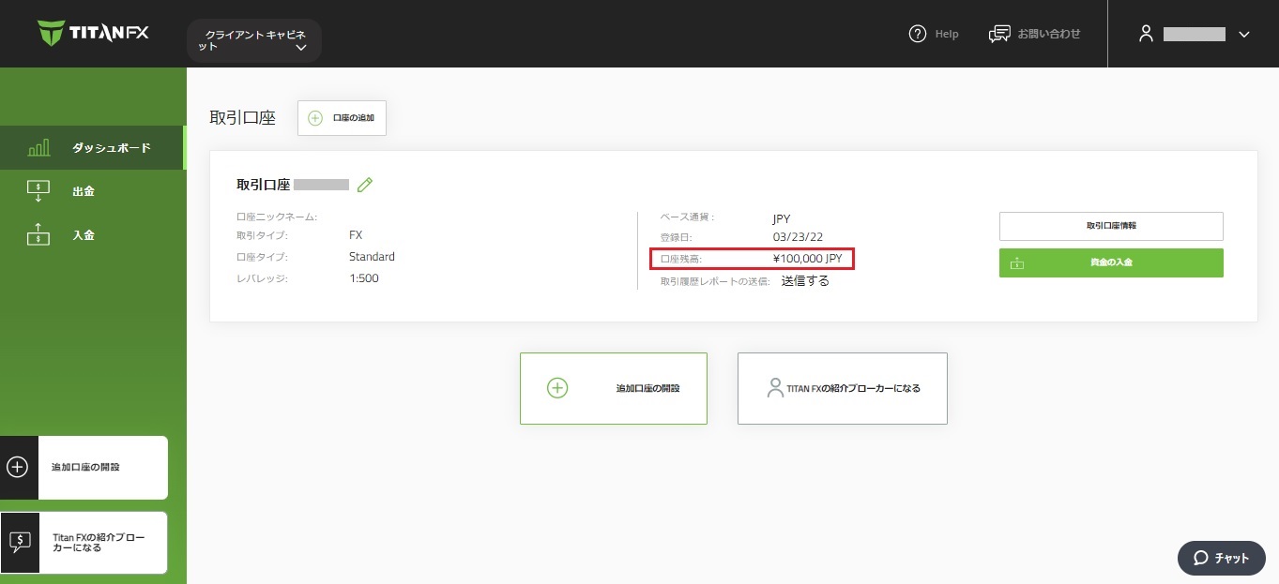Image resolution: width=1279 pixels, height=584 pixels.
Task: Open the Help link text
Action: coord(947,34)
